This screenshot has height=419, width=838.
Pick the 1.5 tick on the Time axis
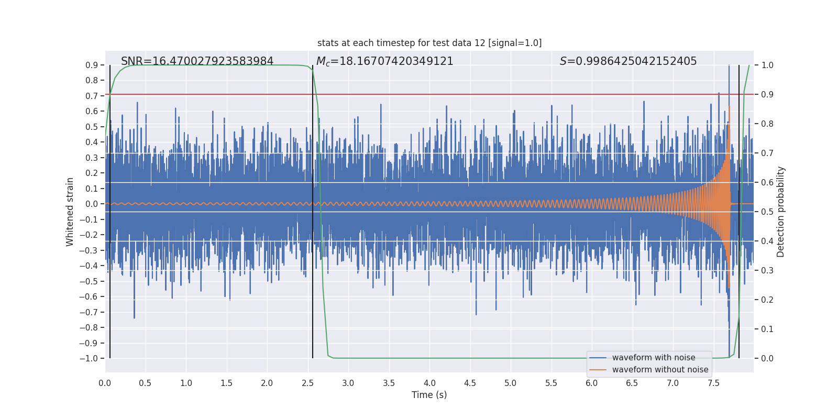[226, 383]
